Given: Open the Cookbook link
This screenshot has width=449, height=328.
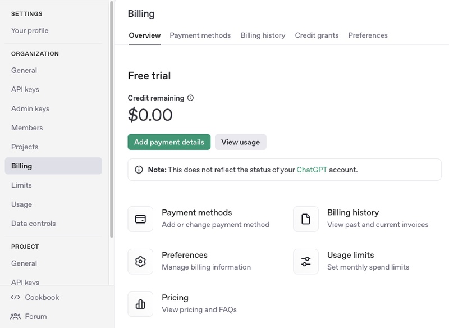Looking at the screenshot, I should pos(42,297).
